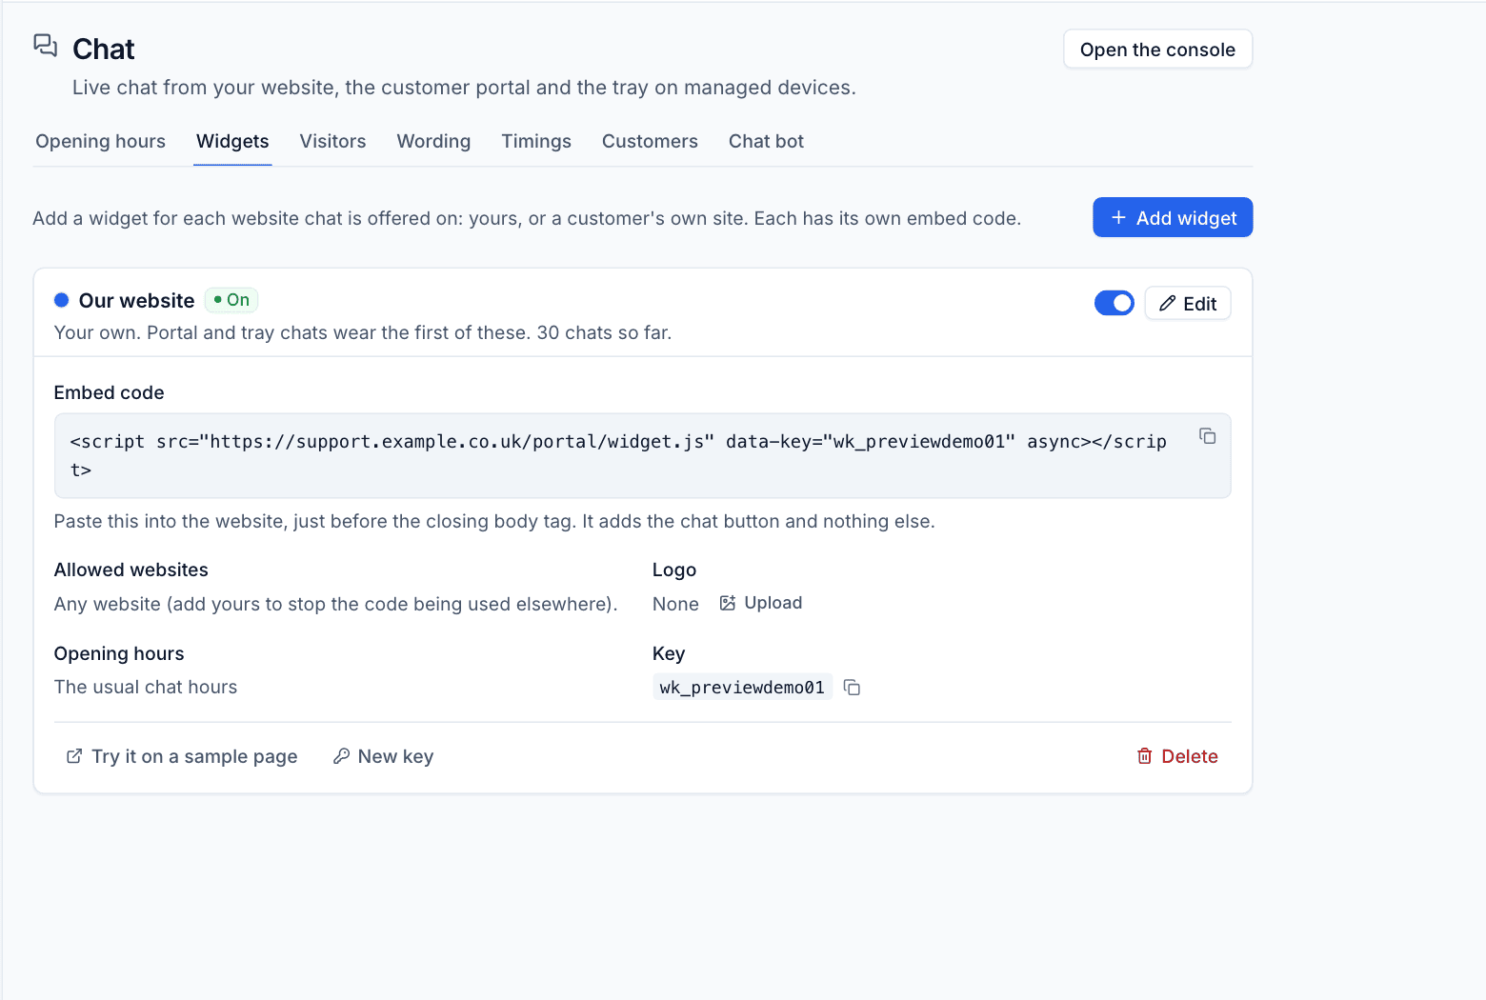Click the Opening hours heading inside the widget card

click(x=119, y=653)
